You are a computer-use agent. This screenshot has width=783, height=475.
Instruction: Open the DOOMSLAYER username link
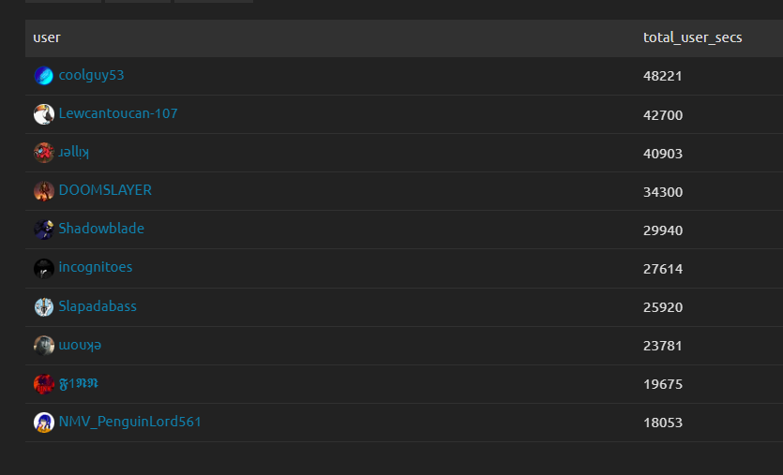pyautogui.click(x=105, y=190)
